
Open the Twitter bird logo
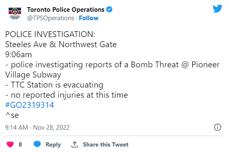(x=218, y=9)
